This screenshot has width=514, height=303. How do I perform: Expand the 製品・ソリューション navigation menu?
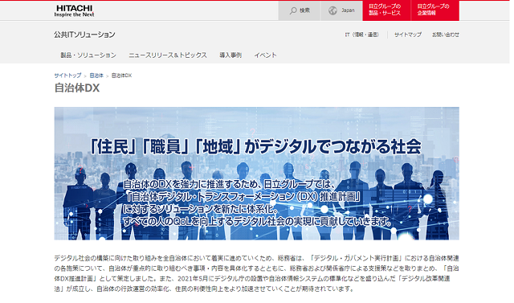tap(88, 55)
